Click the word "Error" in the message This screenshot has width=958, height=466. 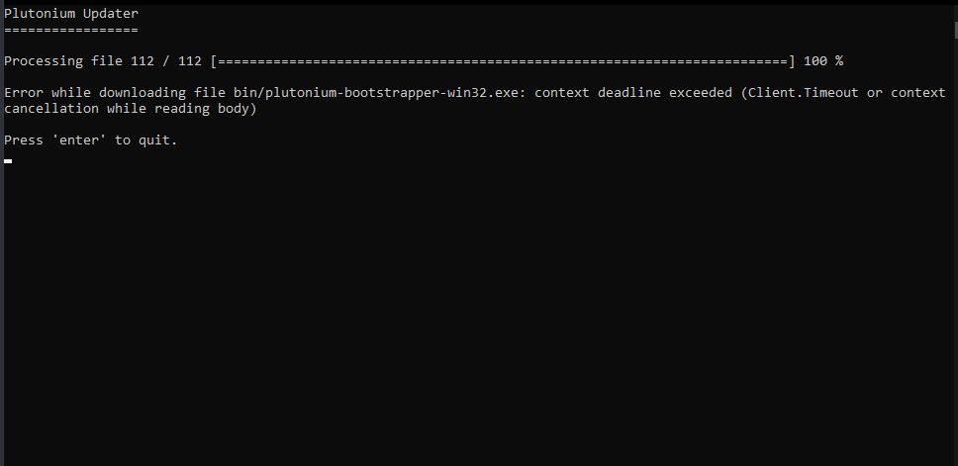click(24, 93)
